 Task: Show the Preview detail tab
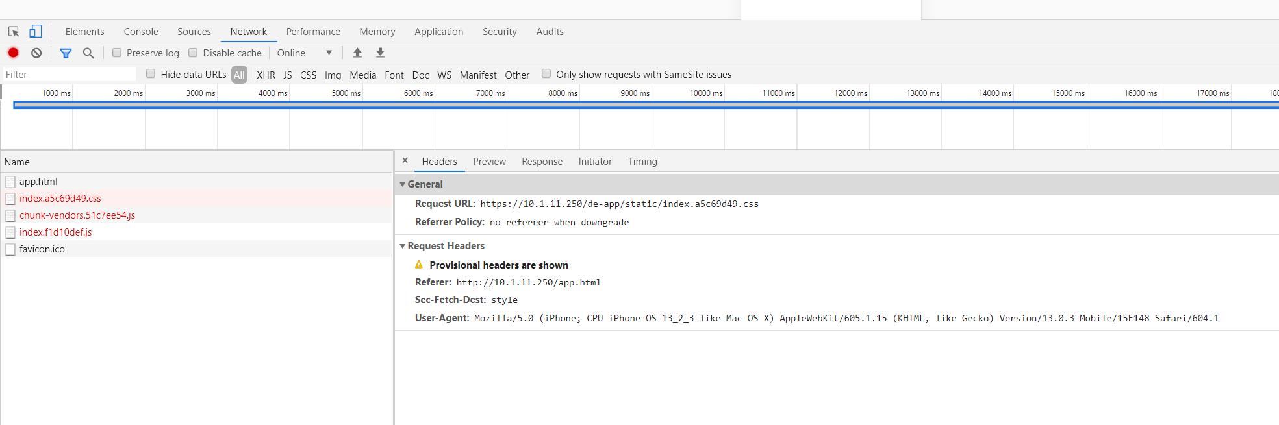coord(490,162)
